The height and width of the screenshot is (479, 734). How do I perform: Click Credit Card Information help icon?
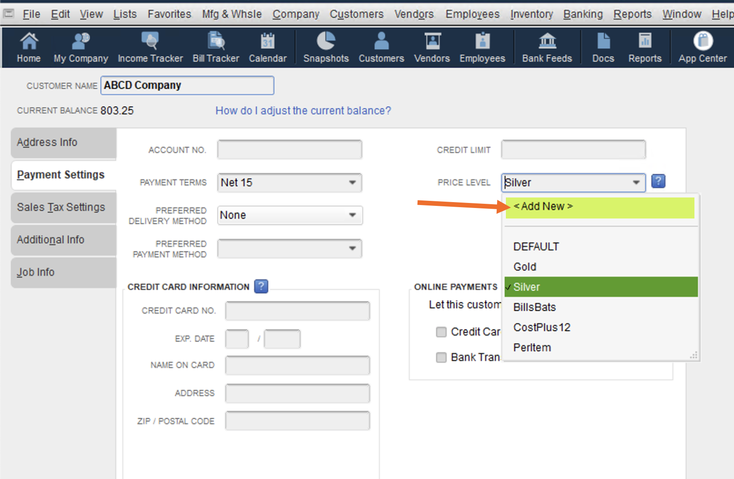coord(261,287)
